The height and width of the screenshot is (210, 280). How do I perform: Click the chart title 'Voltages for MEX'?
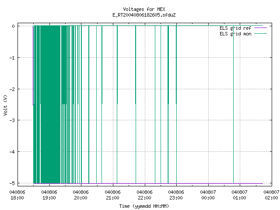[x=144, y=9]
